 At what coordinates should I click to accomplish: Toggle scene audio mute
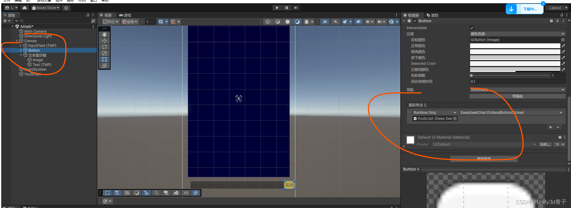(x=336, y=22)
